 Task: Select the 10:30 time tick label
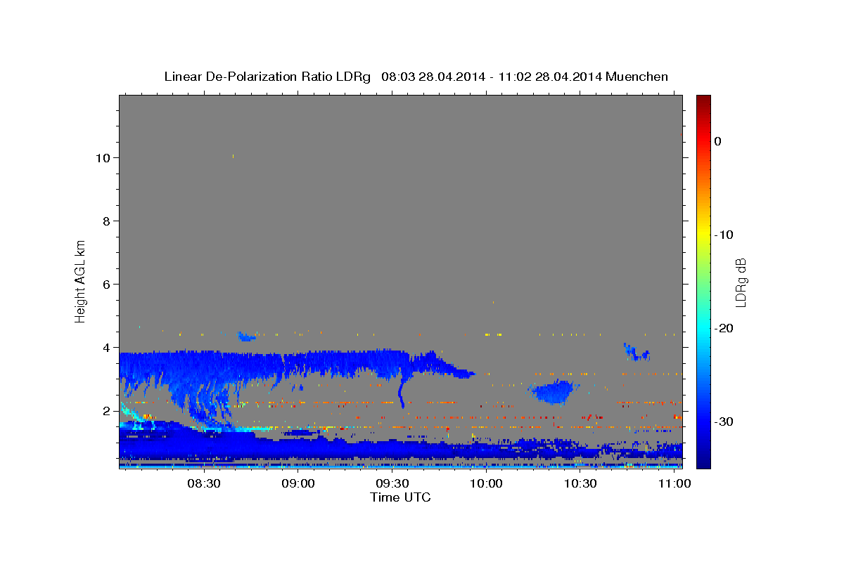coord(581,485)
